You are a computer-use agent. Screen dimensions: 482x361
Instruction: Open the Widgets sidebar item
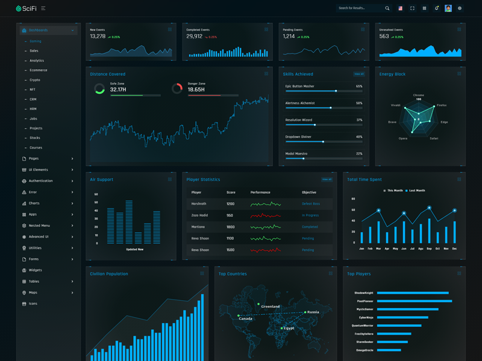(36, 270)
